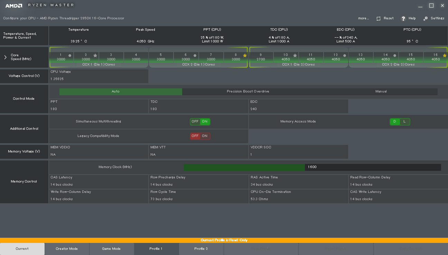This screenshot has width=448, height=255.
Task: Click the CPU On-Die Termination field
Action: click(x=298, y=196)
